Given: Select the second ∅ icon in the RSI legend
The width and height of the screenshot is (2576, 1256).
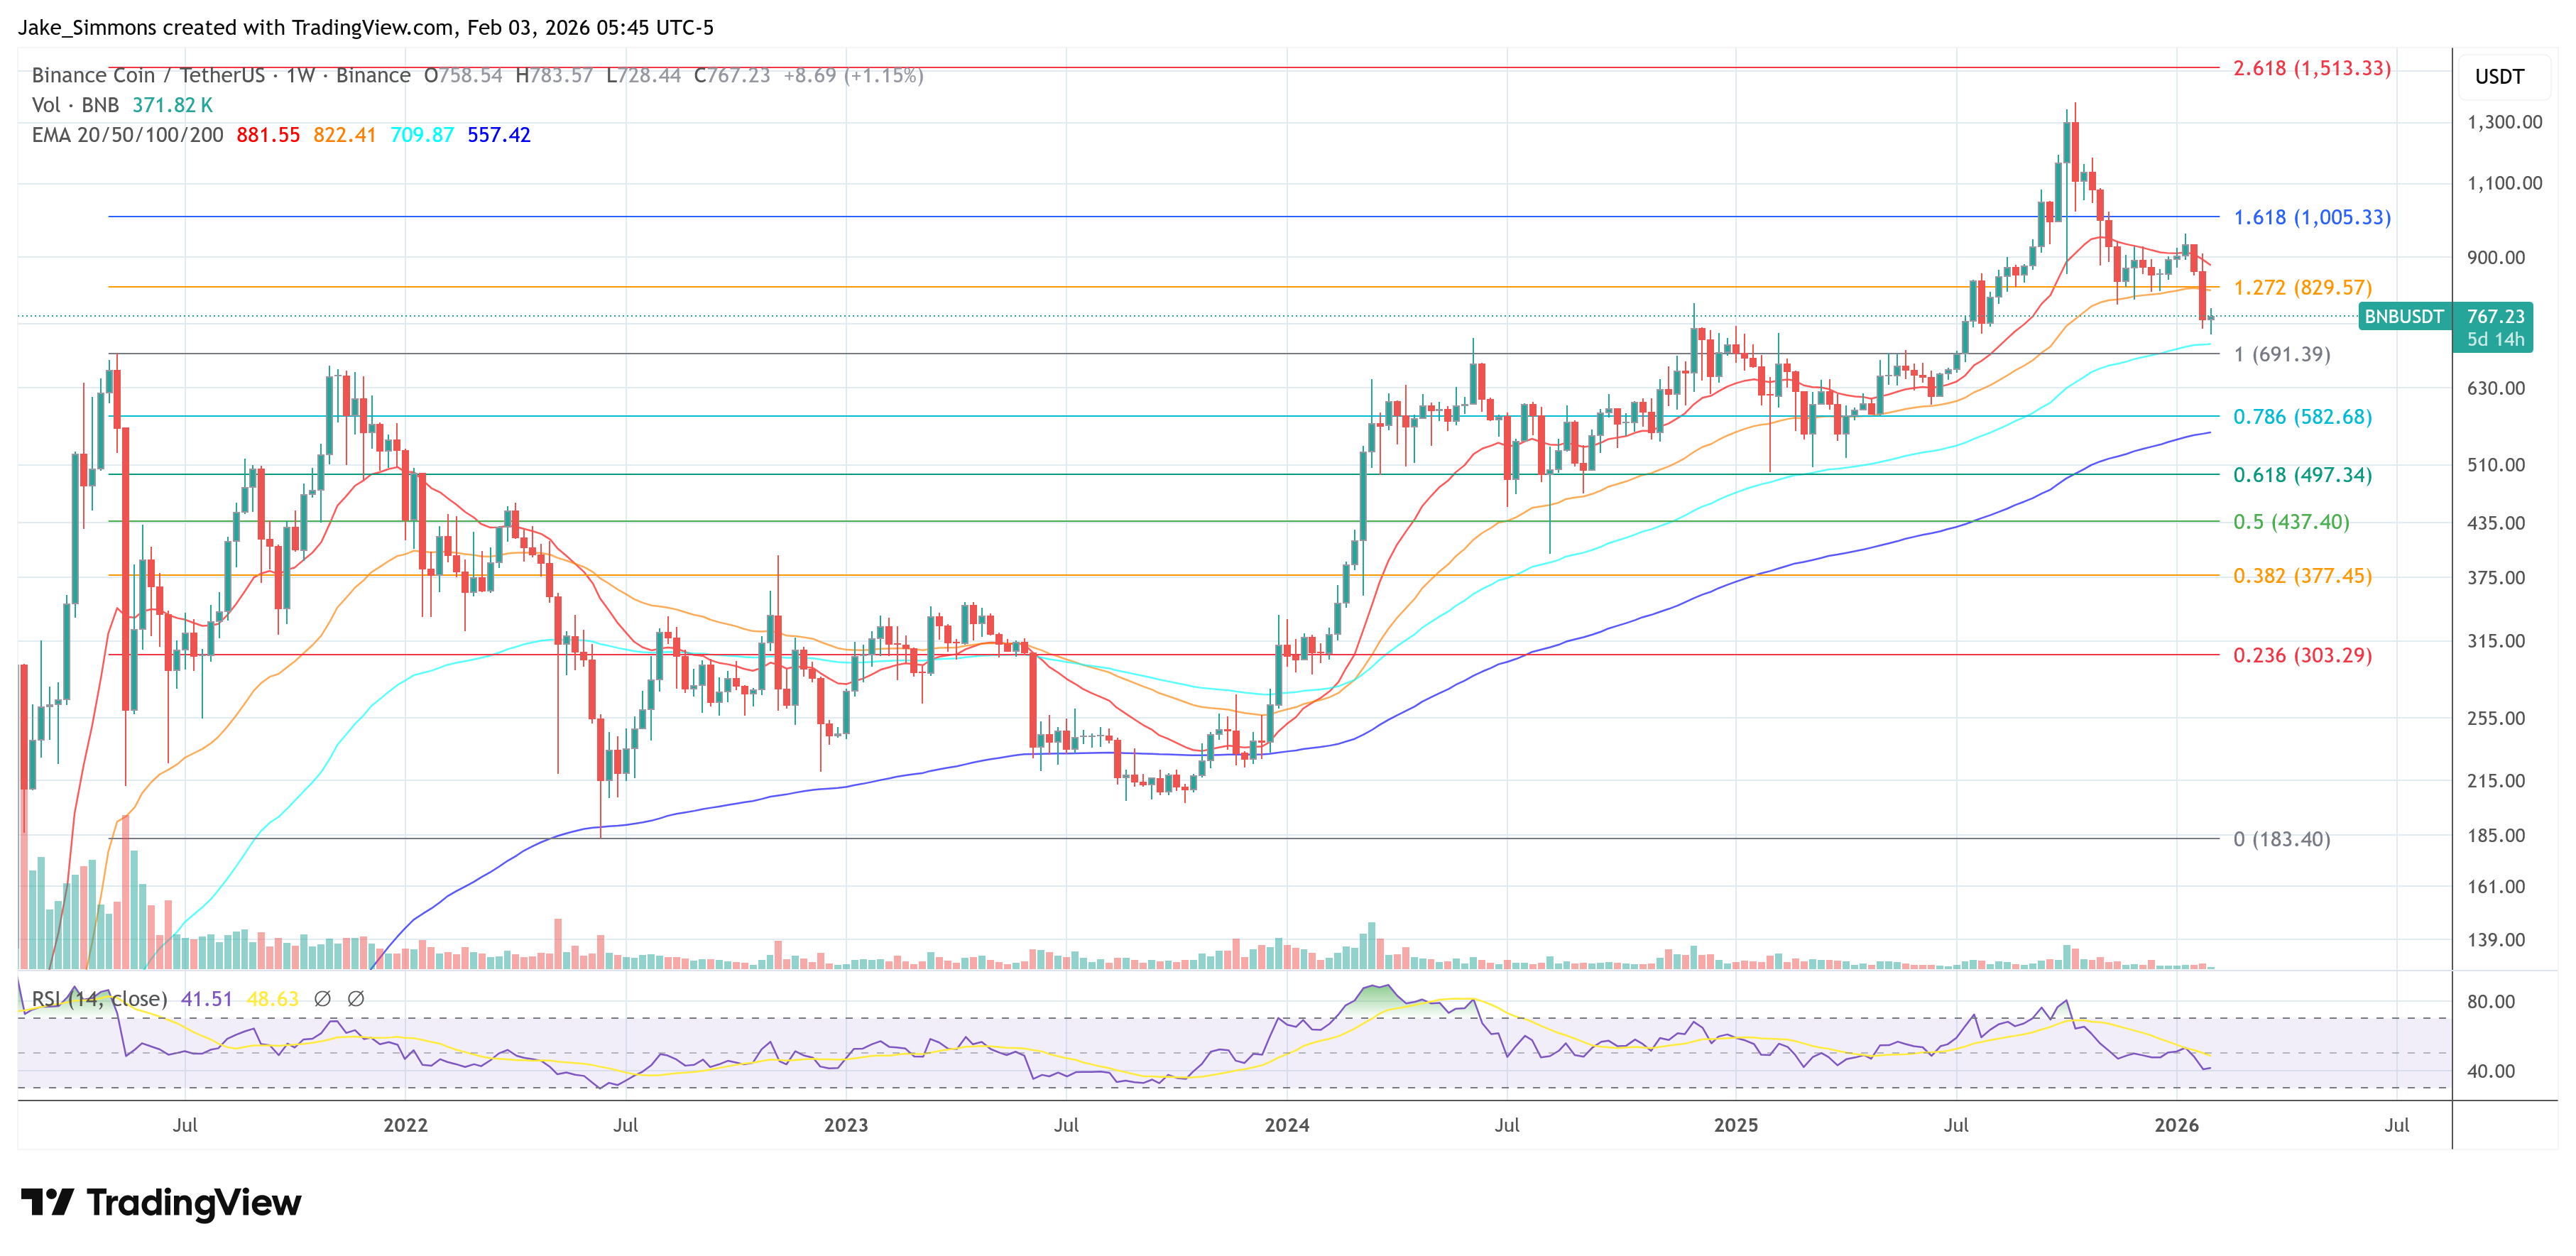Looking at the screenshot, I should pos(357,998).
